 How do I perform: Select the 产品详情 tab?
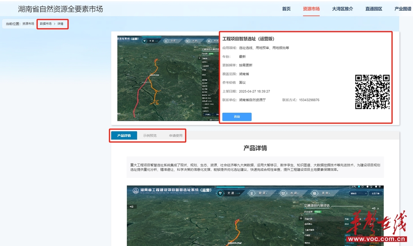click(124, 136)
